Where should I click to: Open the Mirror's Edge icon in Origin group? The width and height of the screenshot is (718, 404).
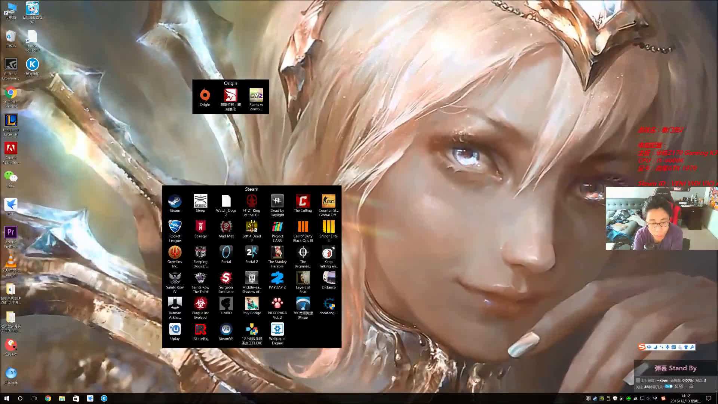tap(231, 100)
